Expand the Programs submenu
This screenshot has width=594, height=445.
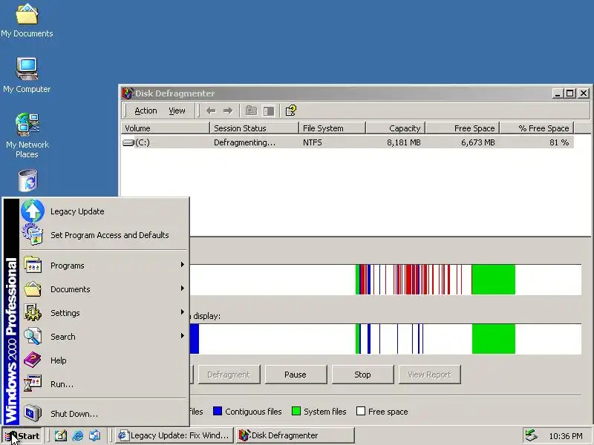[x=104, y=266]
